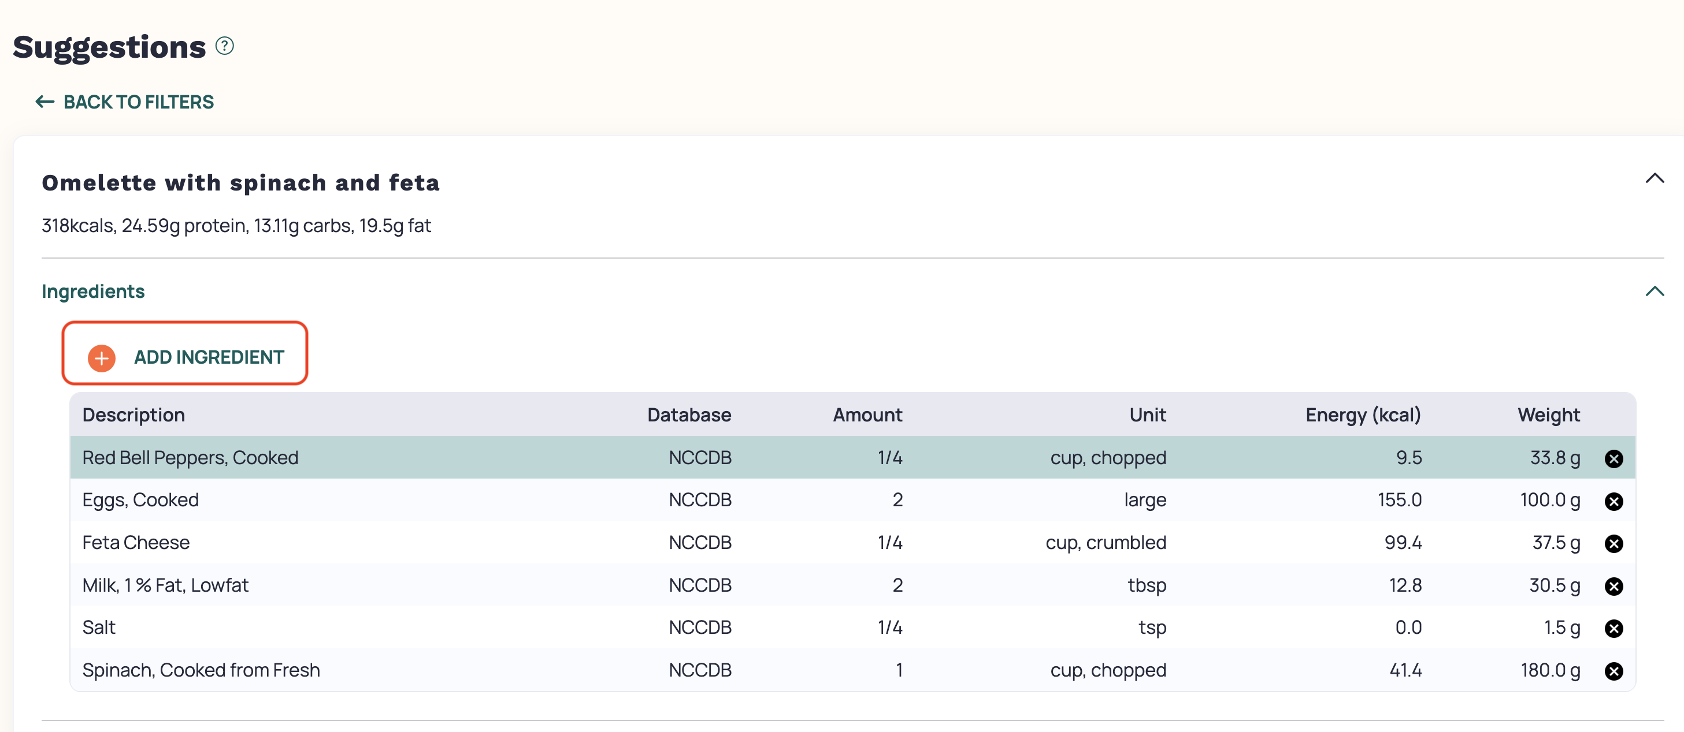Click the 41.4 energy value for Spinach
The image size is (1684, 732).
1405,670
